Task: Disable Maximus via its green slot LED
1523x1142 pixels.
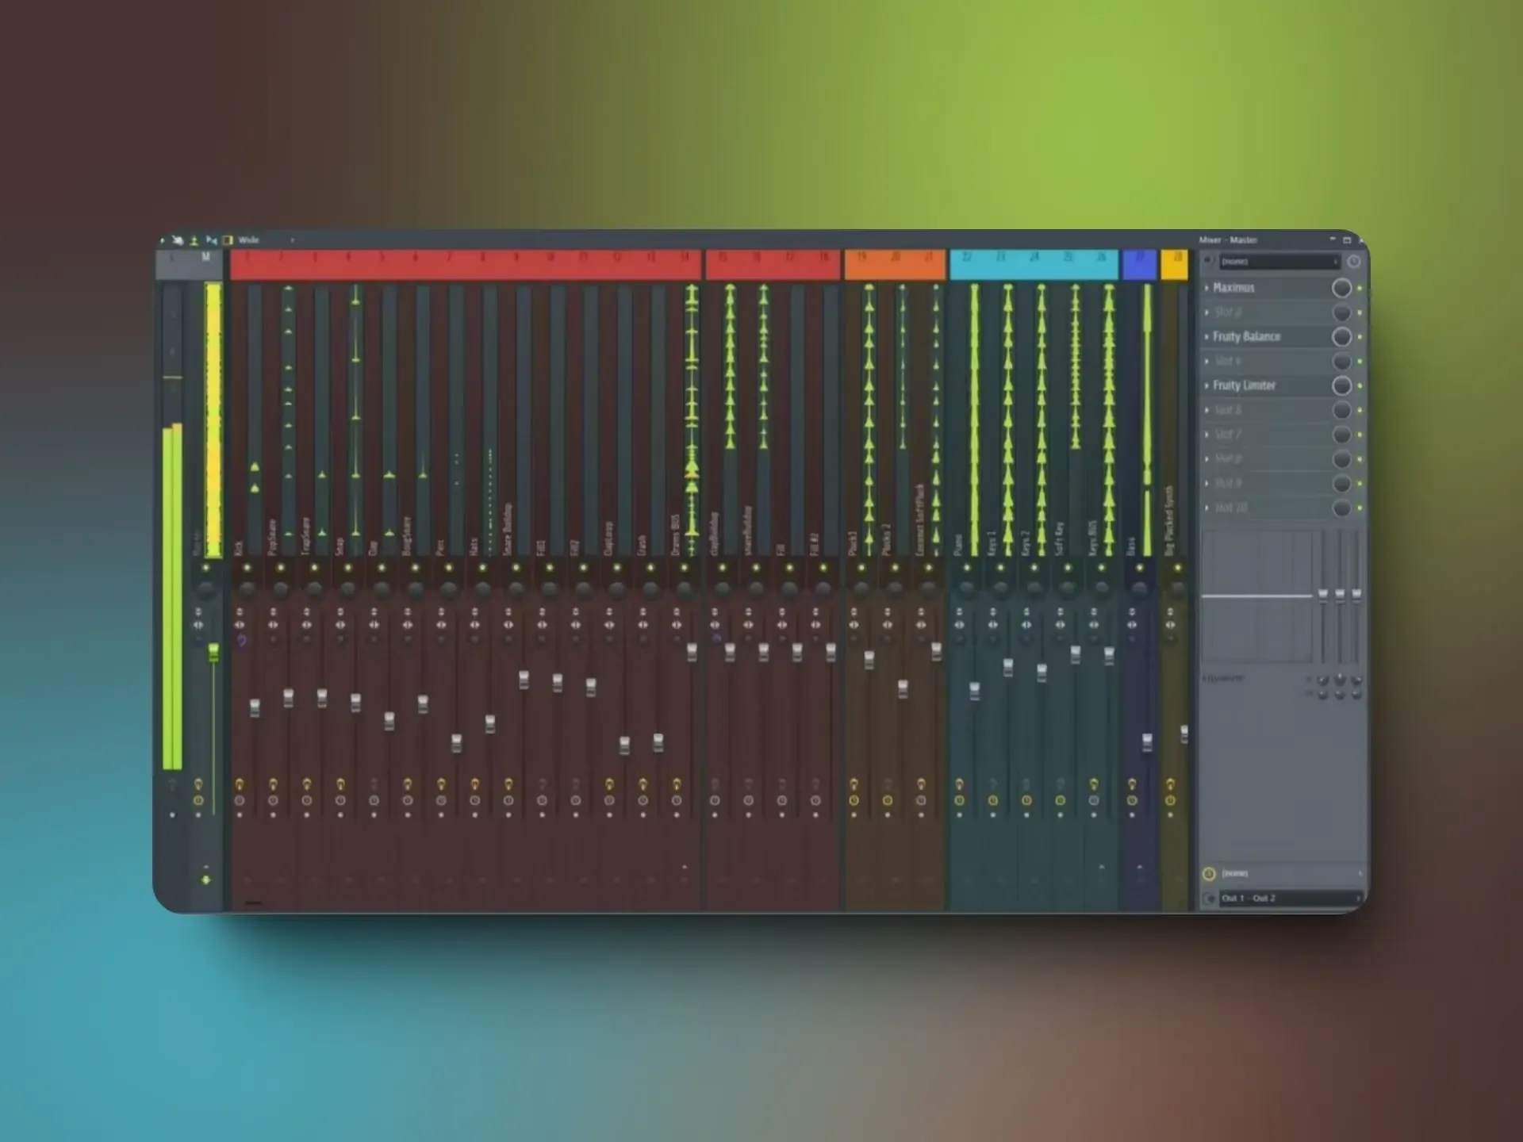Action: tap(1360, 288)
